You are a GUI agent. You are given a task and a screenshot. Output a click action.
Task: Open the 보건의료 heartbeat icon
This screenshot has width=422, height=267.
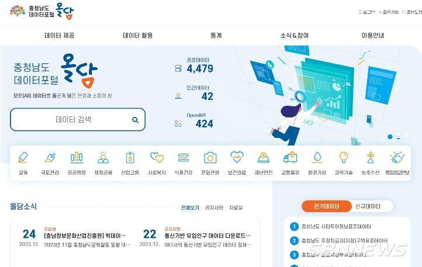click(237, 157)
